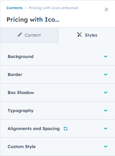
Task: Expand the Background section chevron
Action: click(106, 56)
